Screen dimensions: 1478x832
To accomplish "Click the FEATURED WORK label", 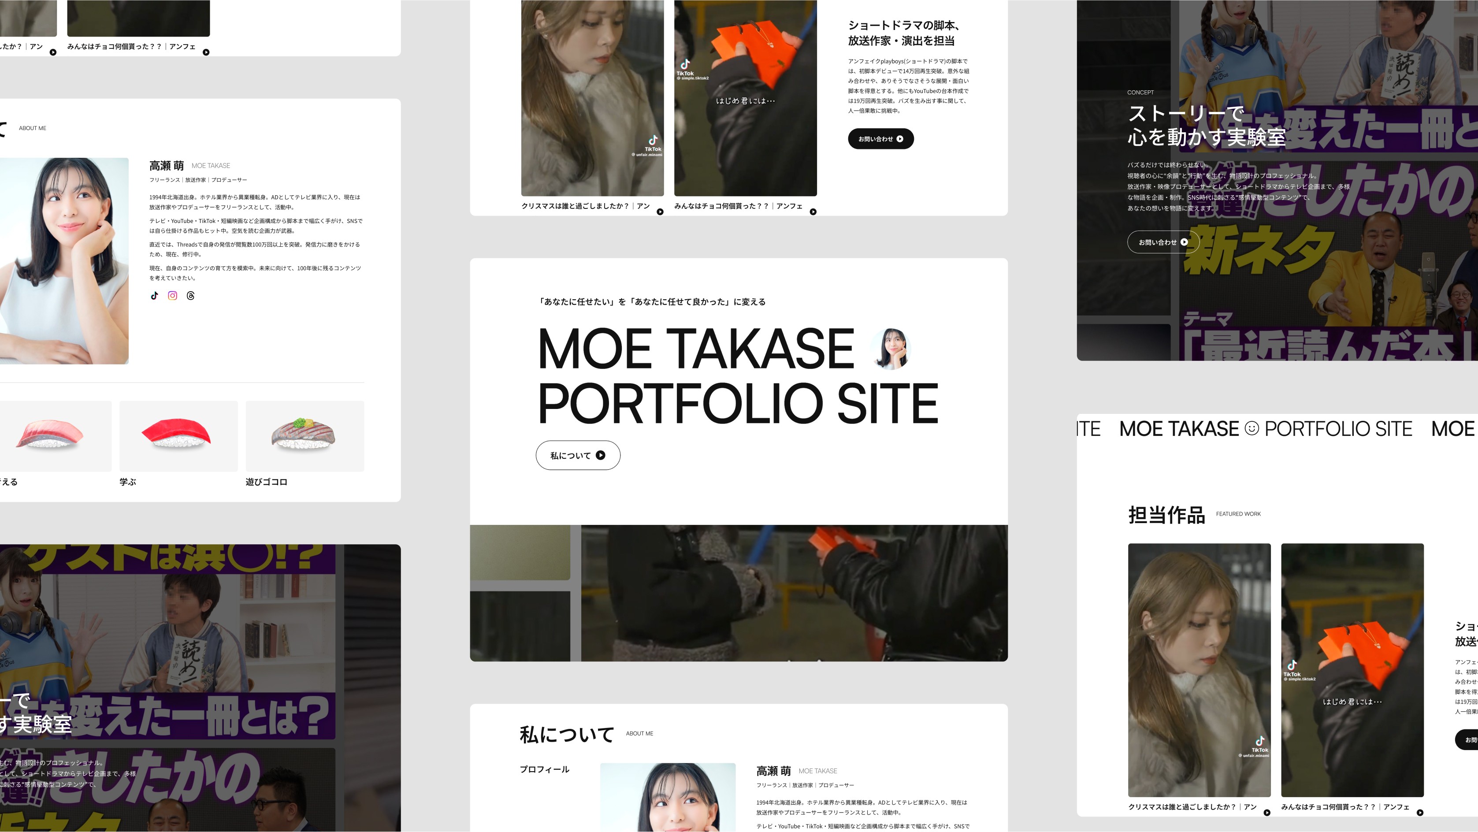I will 1238,514.
